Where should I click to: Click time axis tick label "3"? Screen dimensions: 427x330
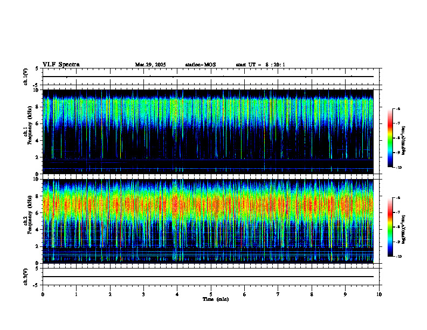click(143, 294)
